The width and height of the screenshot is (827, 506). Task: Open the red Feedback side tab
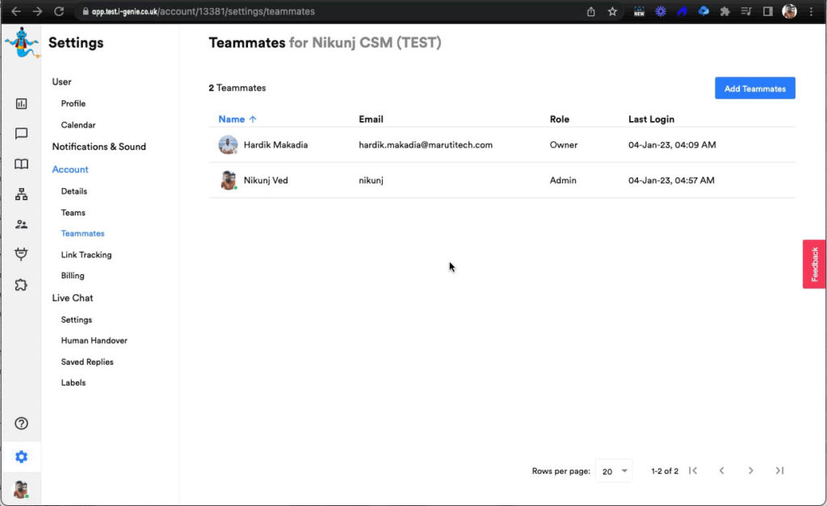[x=814, y=264]
